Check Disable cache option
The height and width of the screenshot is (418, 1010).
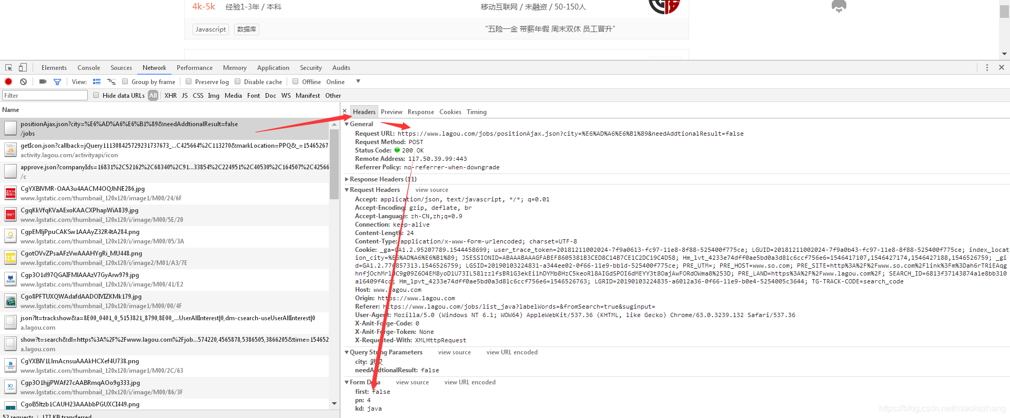click(238, 81)
